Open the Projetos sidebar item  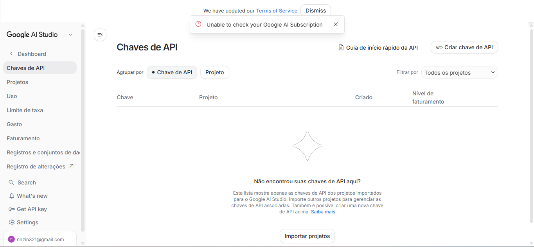click(x=17, y=82)
